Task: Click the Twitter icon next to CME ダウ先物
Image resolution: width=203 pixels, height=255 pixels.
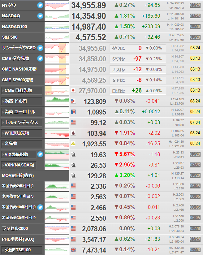Action: [x=40, y=58]
